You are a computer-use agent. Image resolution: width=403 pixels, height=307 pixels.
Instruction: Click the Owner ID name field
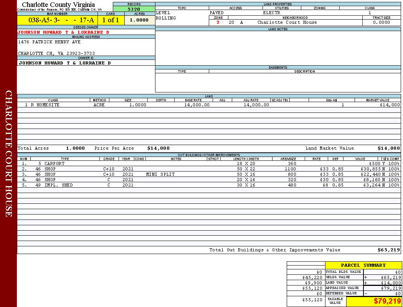[x=64, y=63]
